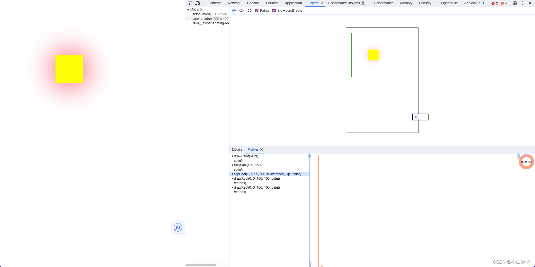Expand the drawPaint(paint) command
Screen dimensions: 535x267
[x=233, y=156]
